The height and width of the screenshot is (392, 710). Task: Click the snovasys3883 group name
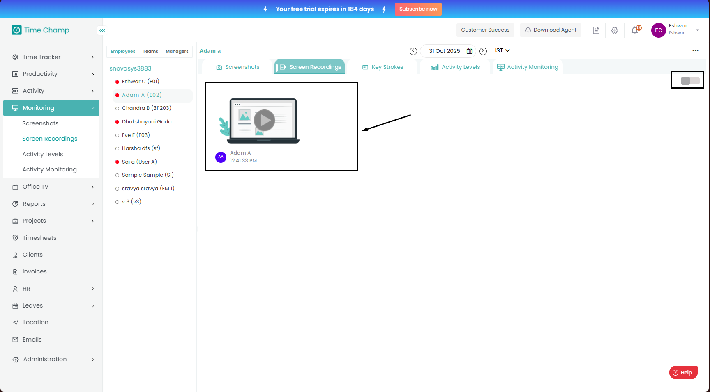coord(130,68)
